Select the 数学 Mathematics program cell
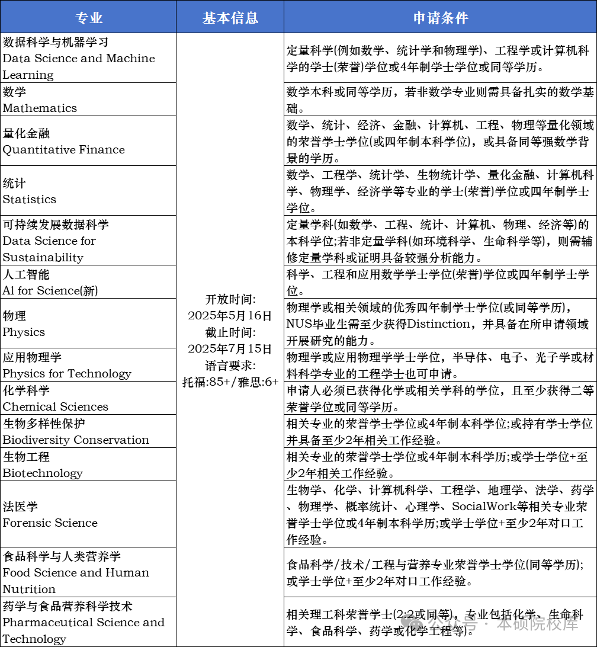Image resolution: width=597 pixels, height=647 pixels. click(x=88, y=100)
